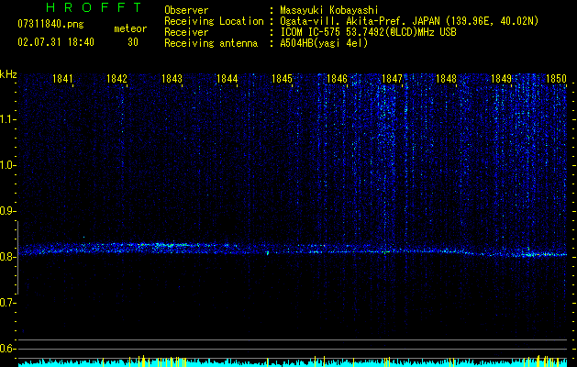Viewport: 577px width, 367px height.
Task: Click the 1850 time marker
Action: tap(557, 79)
